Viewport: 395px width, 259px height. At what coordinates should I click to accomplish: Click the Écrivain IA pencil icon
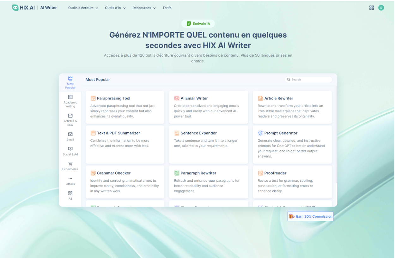point(189,24)
